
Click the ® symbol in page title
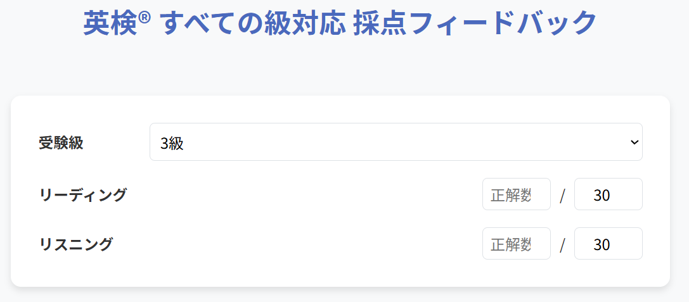145,17
